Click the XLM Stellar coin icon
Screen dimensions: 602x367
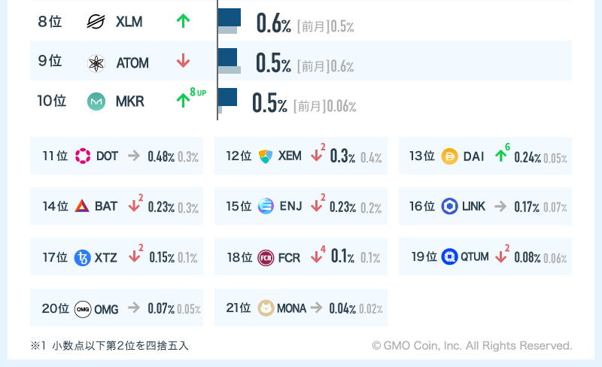coord(96,22)
